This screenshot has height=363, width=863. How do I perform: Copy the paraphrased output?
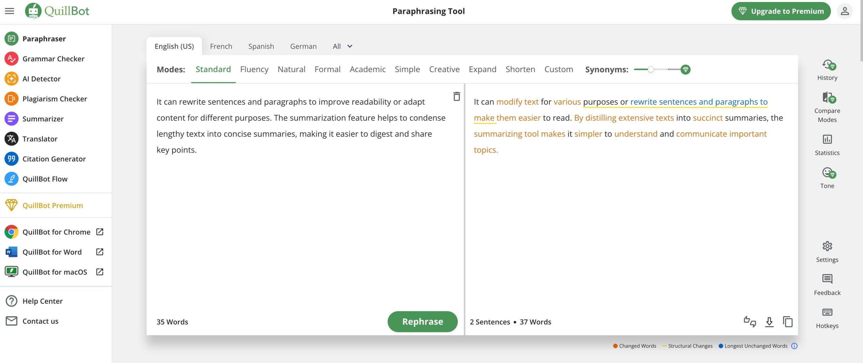787,322
